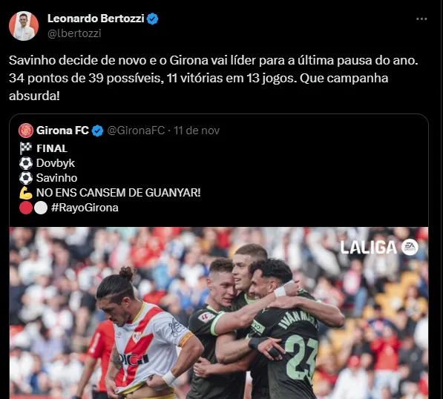443x399 pixels.
Task: Open the three-dot more options menu
Action: coord(421,19)
